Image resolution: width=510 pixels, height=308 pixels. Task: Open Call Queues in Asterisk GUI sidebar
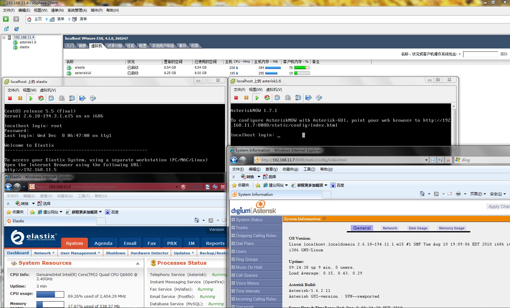256,275
